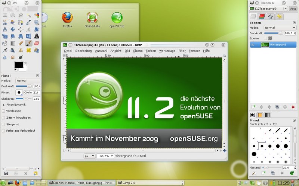Delete the layer with red X button
The image size is (299, 186).
[x=293, y=107]
